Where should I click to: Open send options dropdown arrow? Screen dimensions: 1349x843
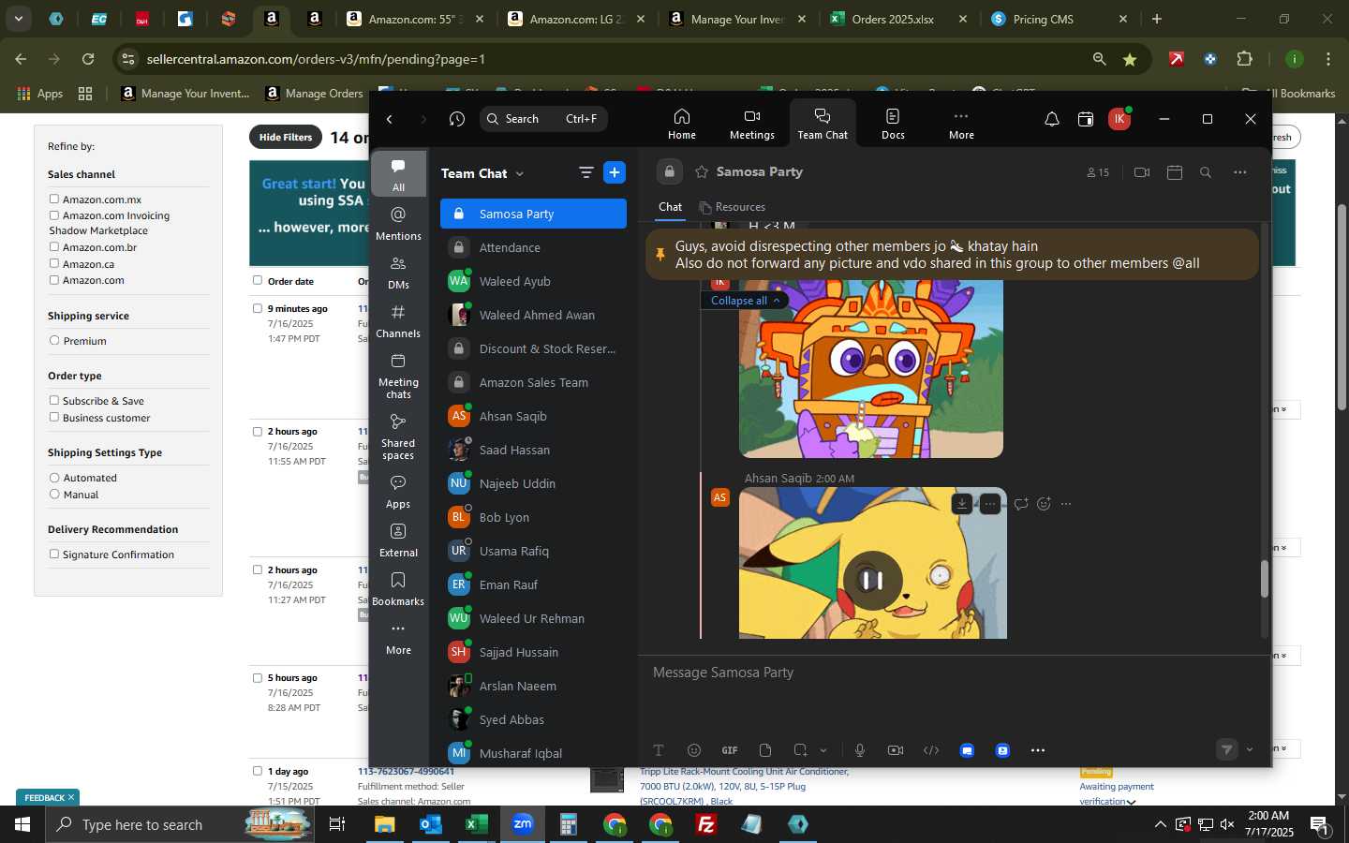coord(1250,749)
